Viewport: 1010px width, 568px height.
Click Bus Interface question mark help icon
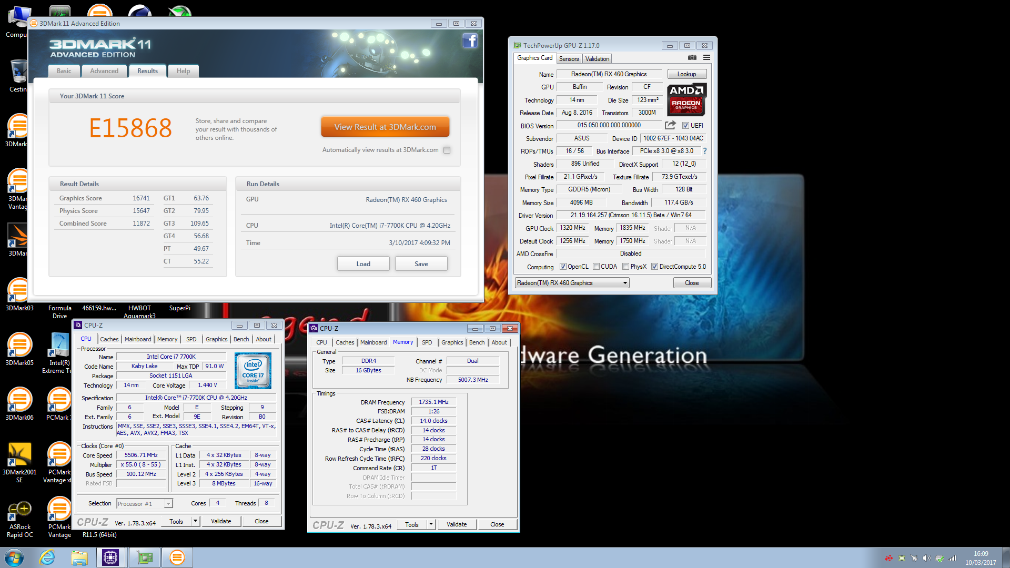[x=705, y=151]
